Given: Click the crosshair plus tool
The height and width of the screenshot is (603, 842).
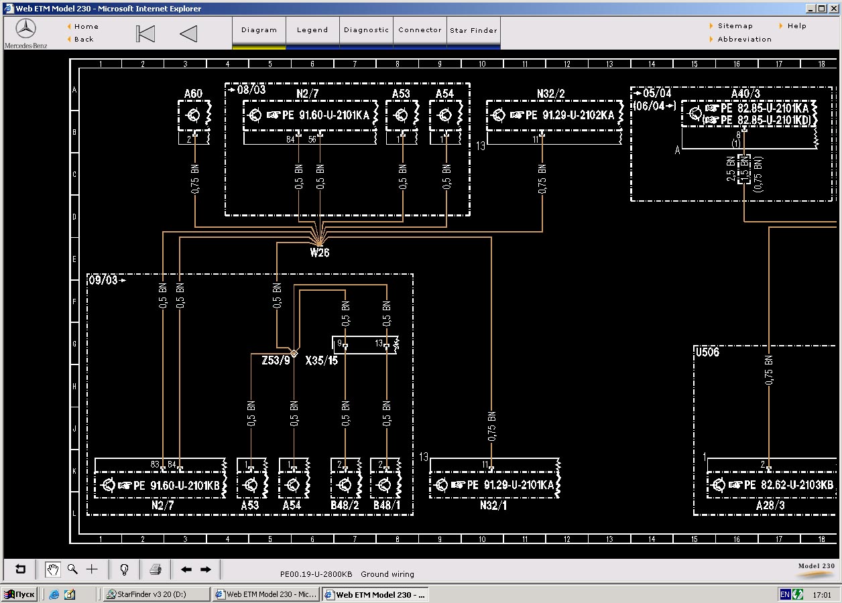Looking at the screenshot, I should pos(92,569).
